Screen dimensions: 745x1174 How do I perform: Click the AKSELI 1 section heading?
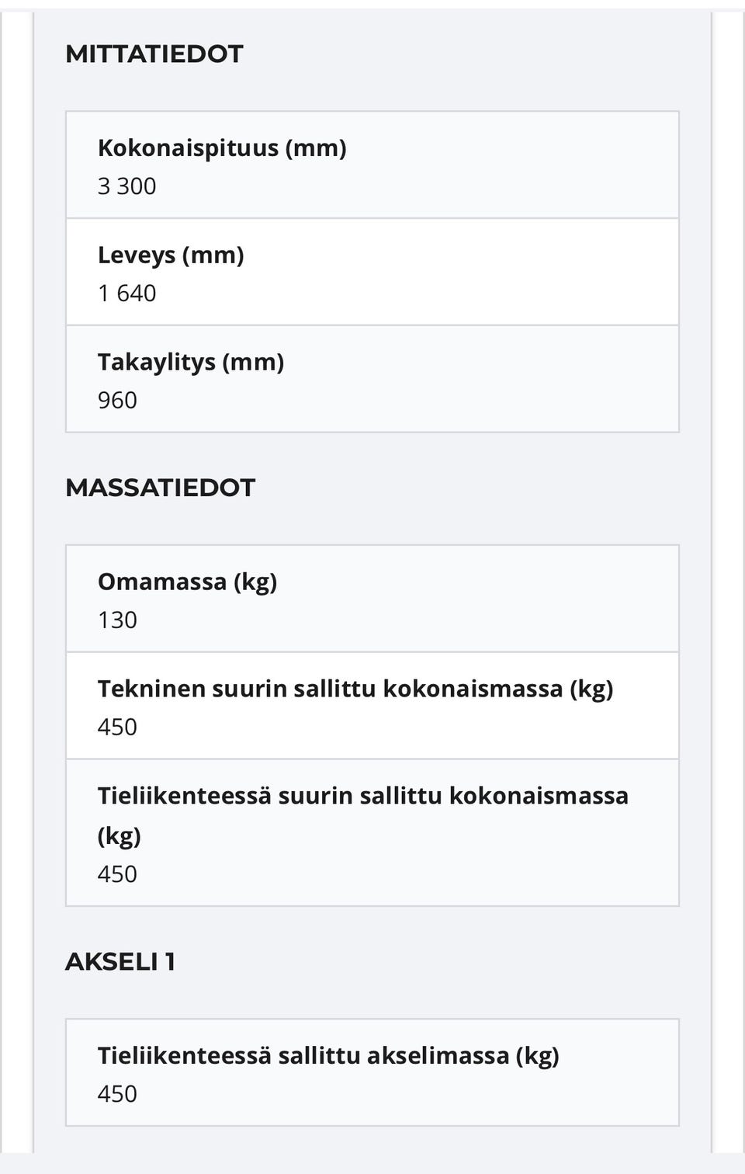[x=120, y=961]
